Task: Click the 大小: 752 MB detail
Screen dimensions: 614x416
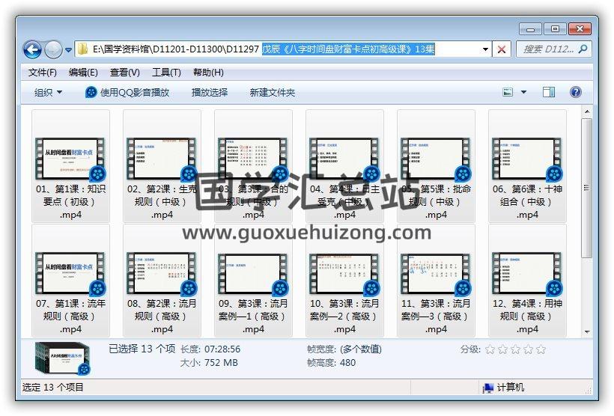Action: [209, 363]
